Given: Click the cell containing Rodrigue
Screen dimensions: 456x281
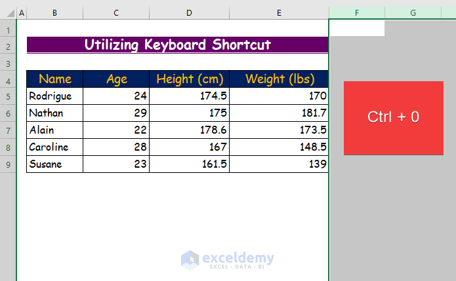Looking at the screenshot, I should [x=55, y=96].
